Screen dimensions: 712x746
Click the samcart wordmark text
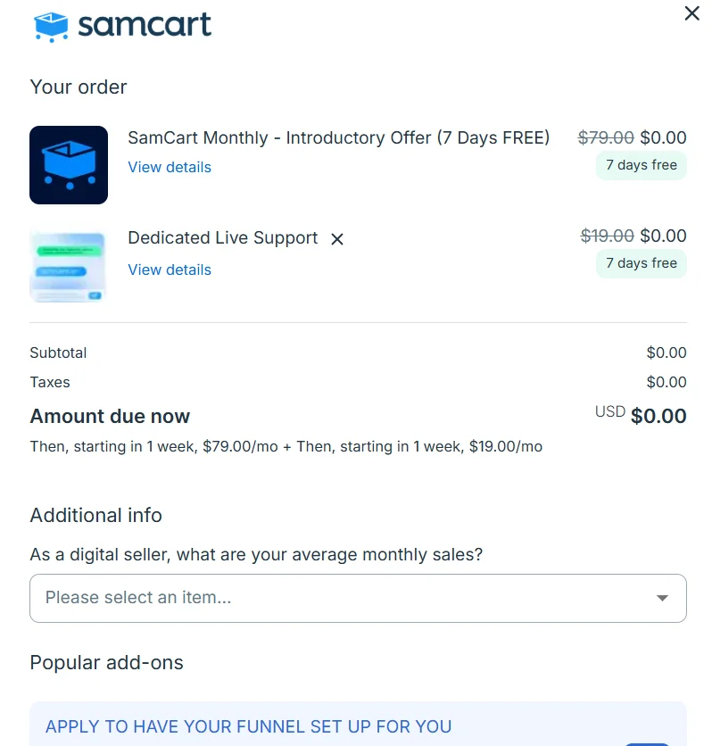pyautogui.click(x=145, y=25)
